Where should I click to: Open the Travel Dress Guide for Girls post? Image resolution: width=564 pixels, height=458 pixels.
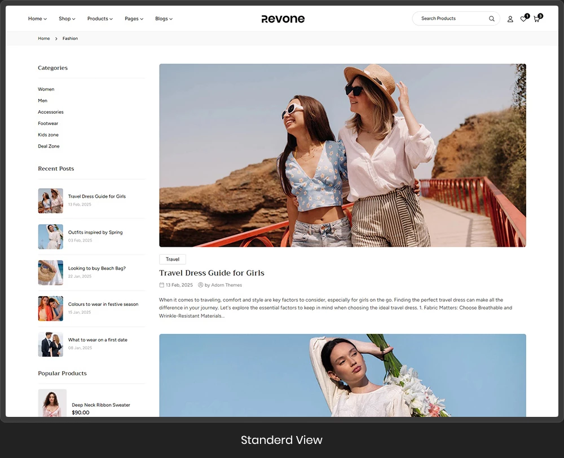coord(211,273)
